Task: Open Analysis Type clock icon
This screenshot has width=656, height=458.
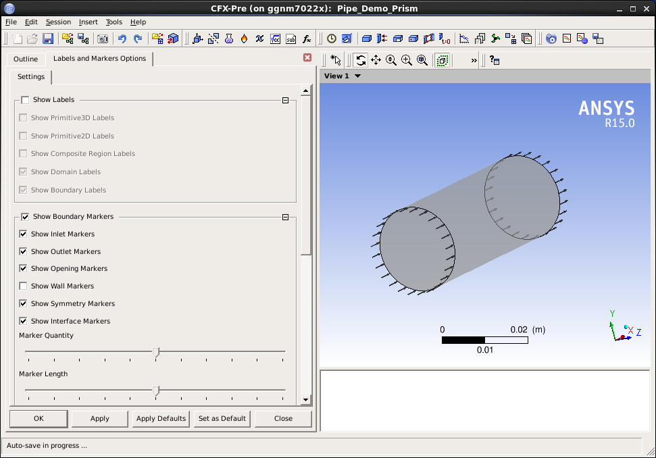Action: coord(331,39)
